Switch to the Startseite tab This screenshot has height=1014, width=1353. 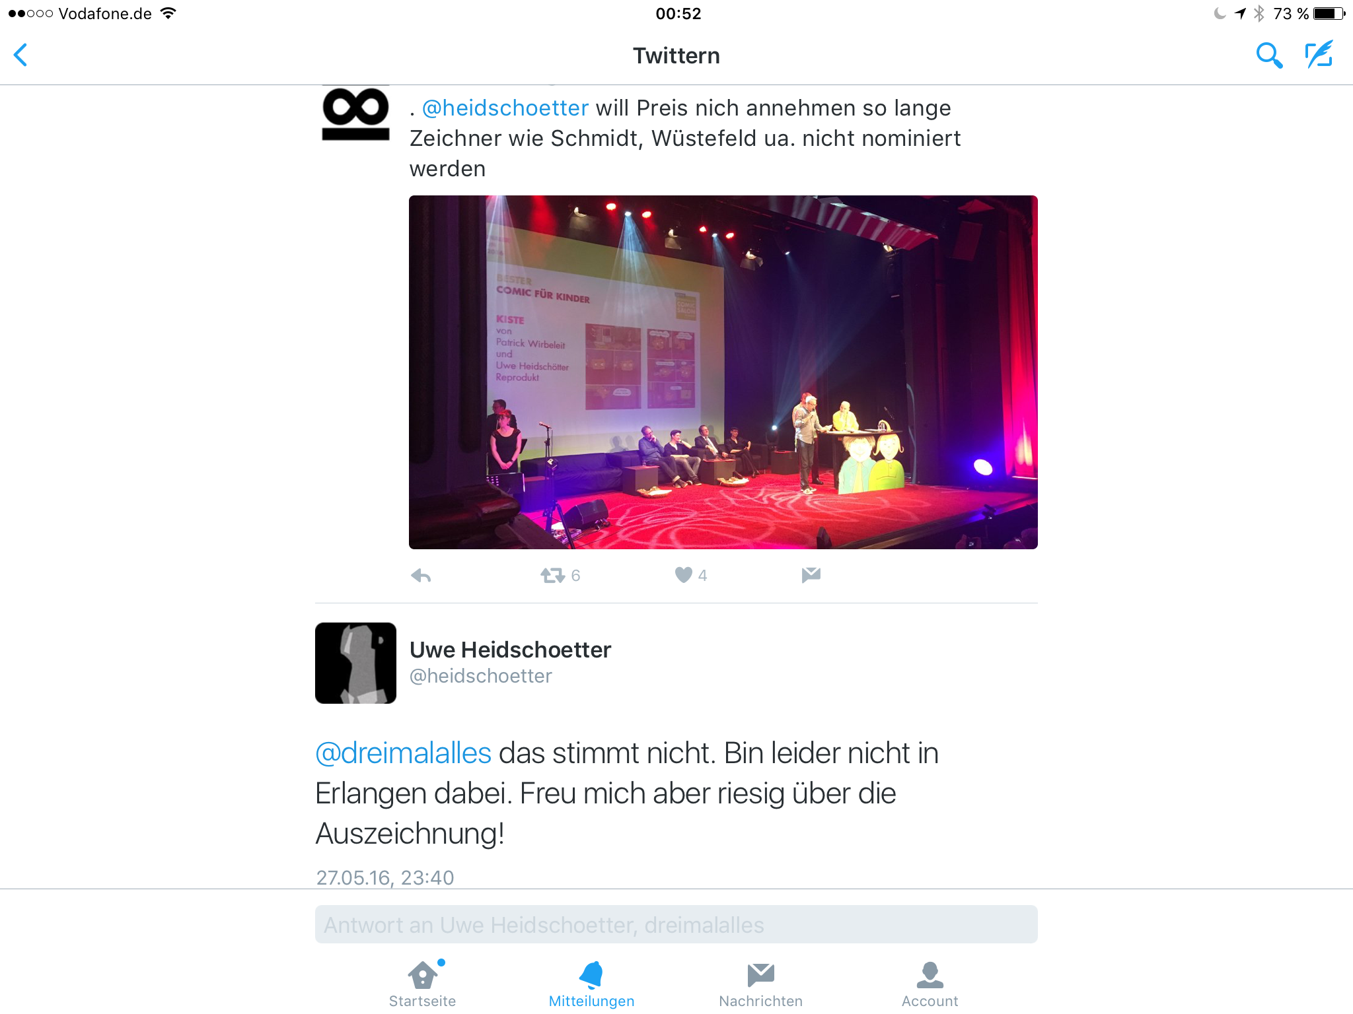[423, 984]
